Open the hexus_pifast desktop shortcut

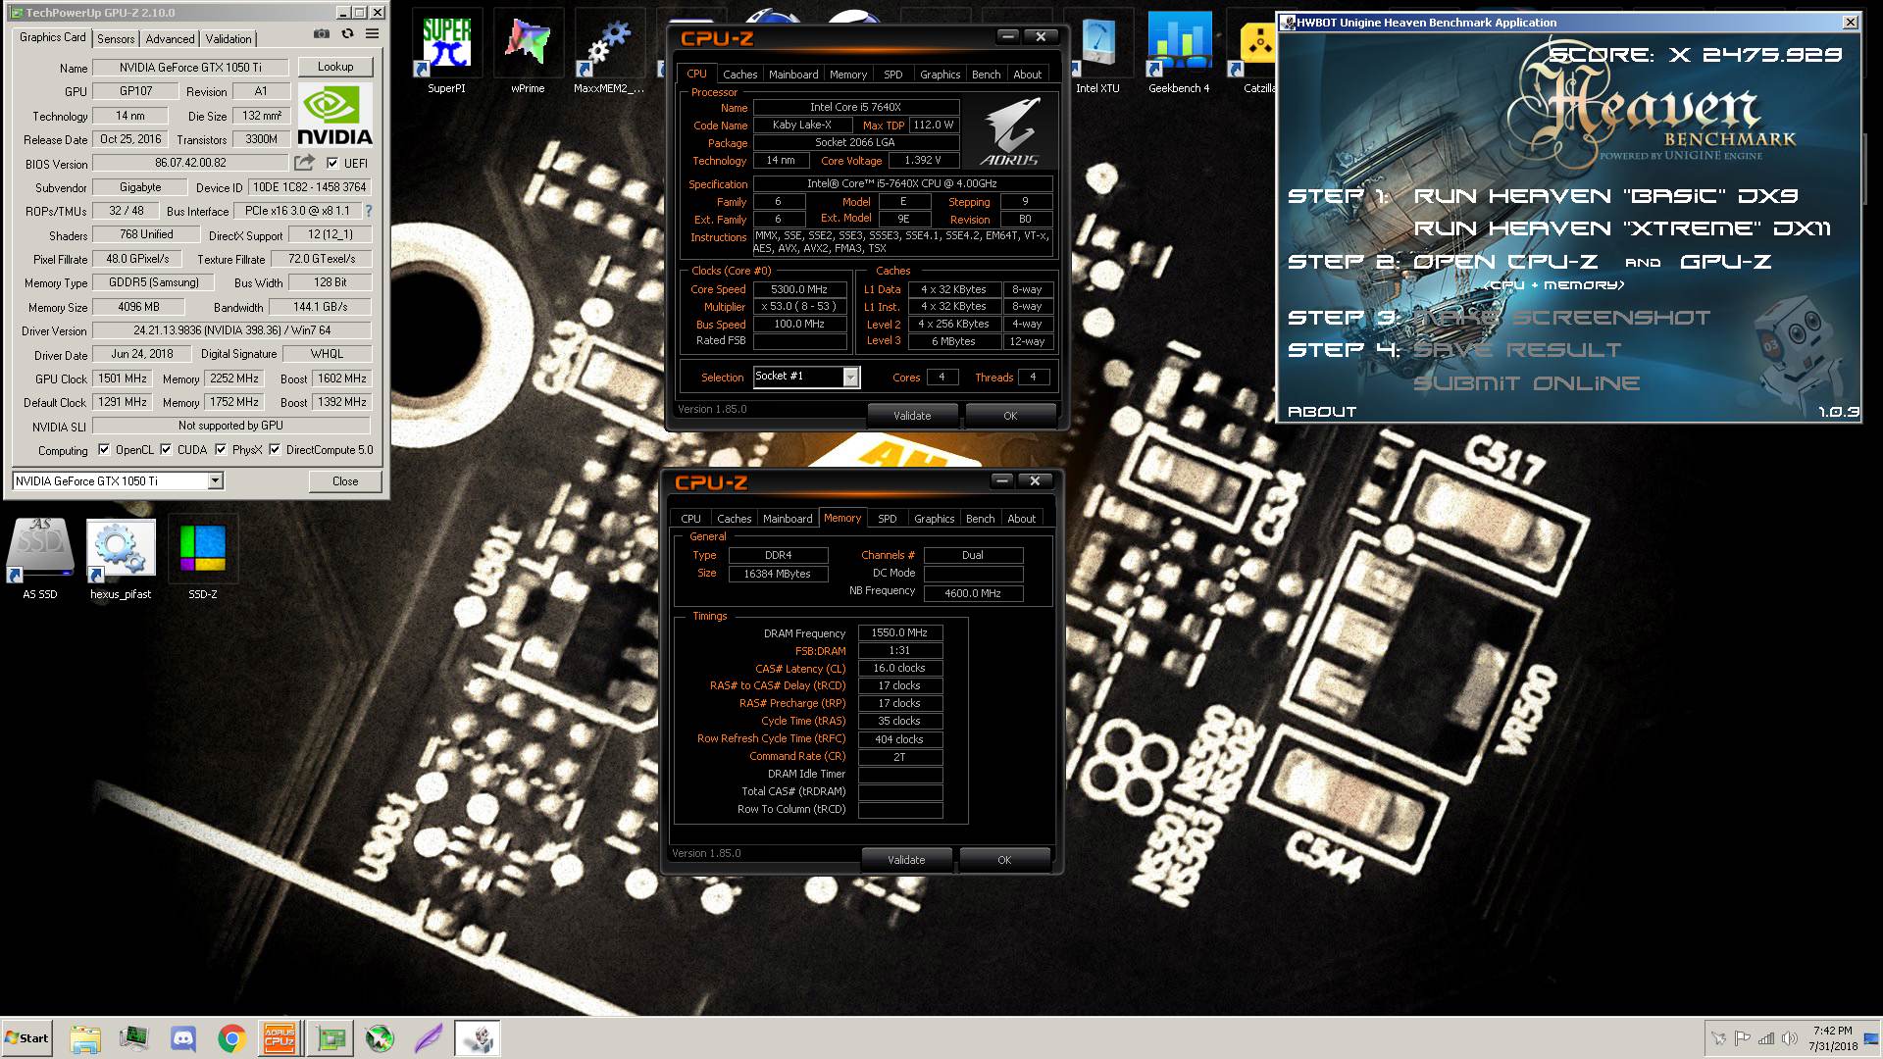[x=121, y=559]
